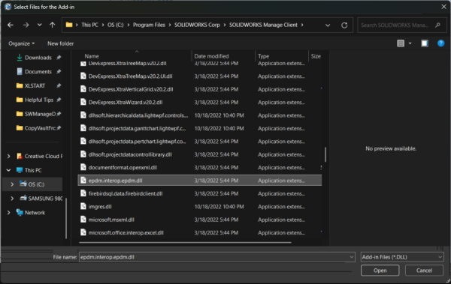
Task: Open the view options dropdown arrow
Action: pos(410,43)
